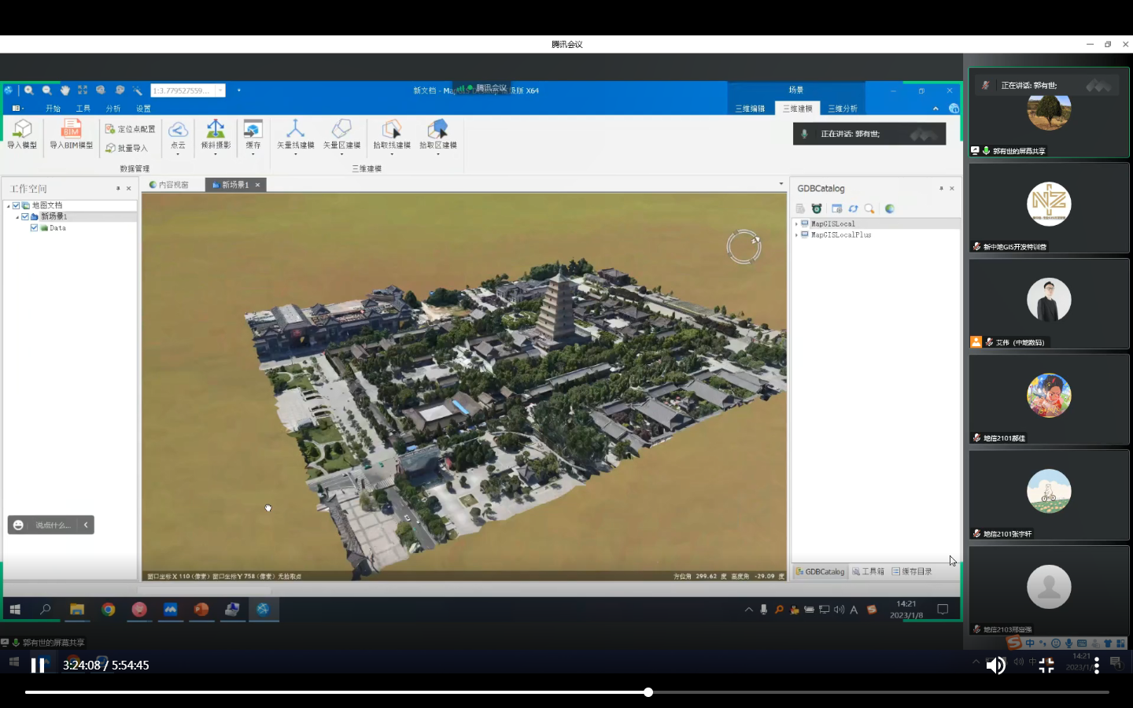Open the 导入BIM模型 tool
This screenshot has height=708, width=1133.
(x=72, y=134)
